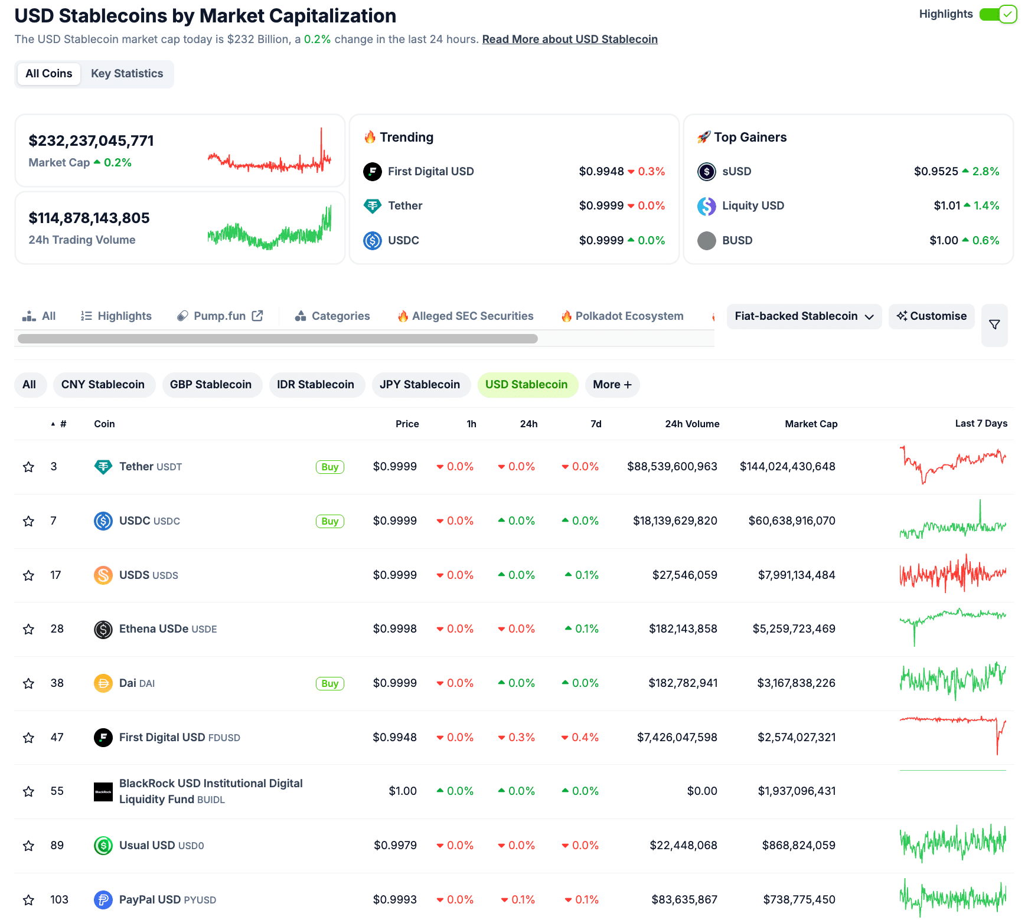Click the BlackRock BUIDL logo

(103, 791)
